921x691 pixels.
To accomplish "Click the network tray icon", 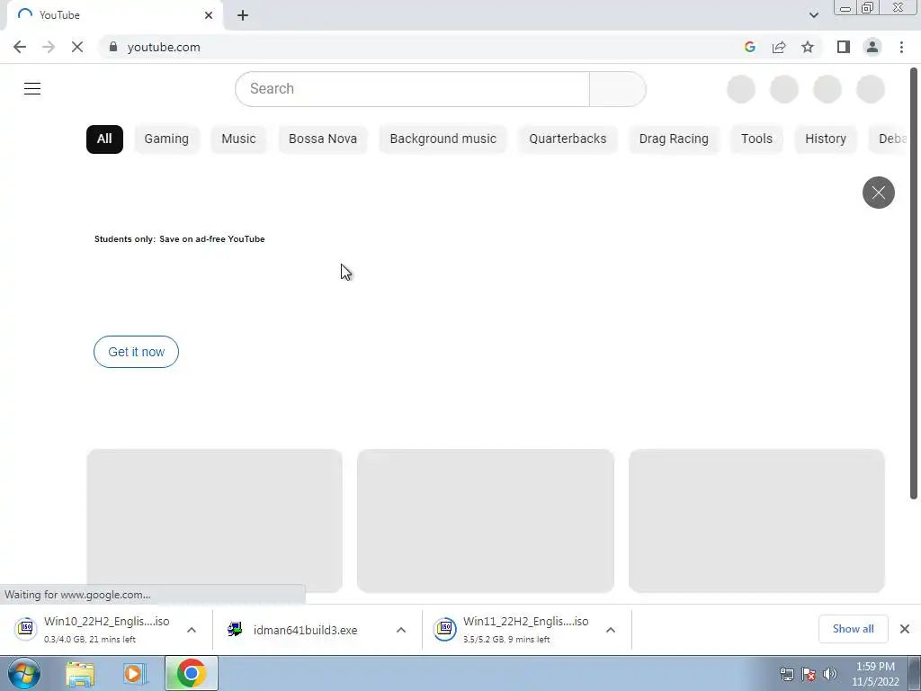I will pos(786,674).
